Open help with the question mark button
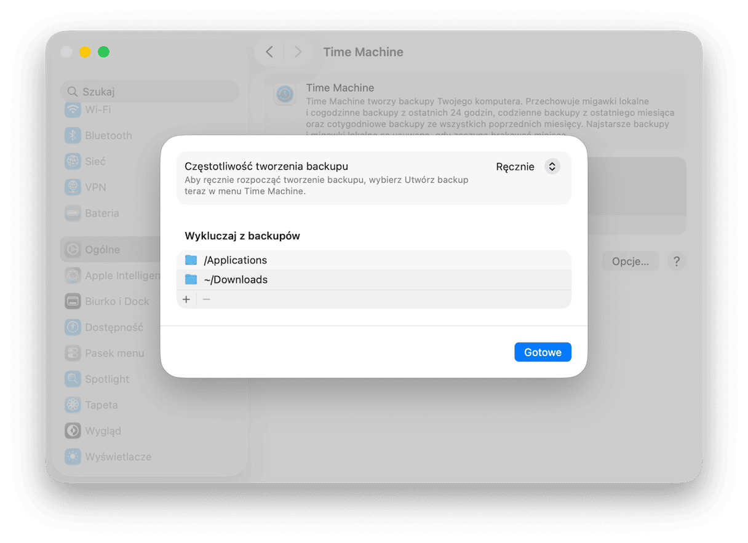The image size is (748, 543). pos(677,261)
